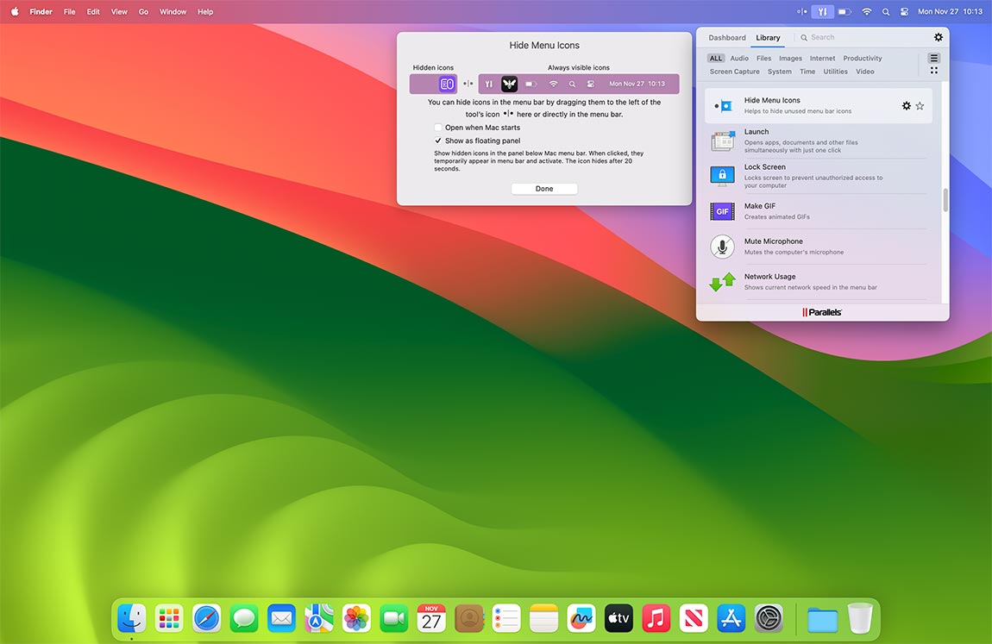Select the Lock Screen tool icon
992x644 pixels.
click(722, 176)
